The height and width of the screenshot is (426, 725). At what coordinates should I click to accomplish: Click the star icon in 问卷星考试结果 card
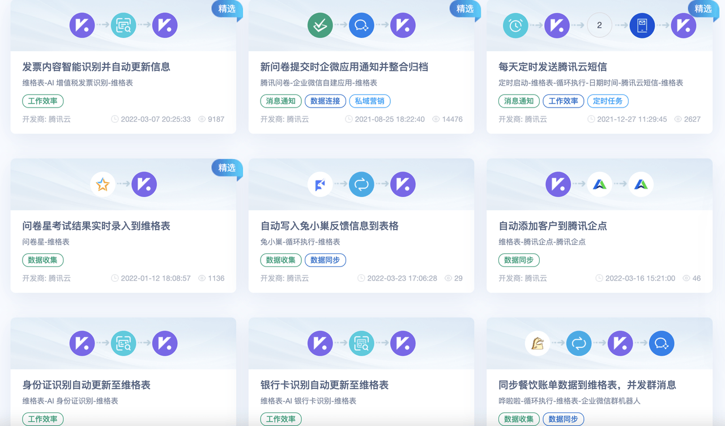[x=103, y=184]
